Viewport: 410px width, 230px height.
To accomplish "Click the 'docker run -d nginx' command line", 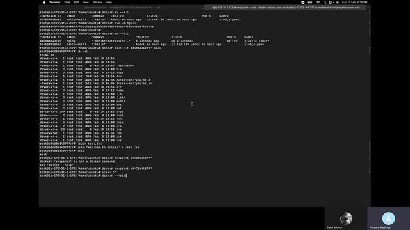I will click(88, 23).
